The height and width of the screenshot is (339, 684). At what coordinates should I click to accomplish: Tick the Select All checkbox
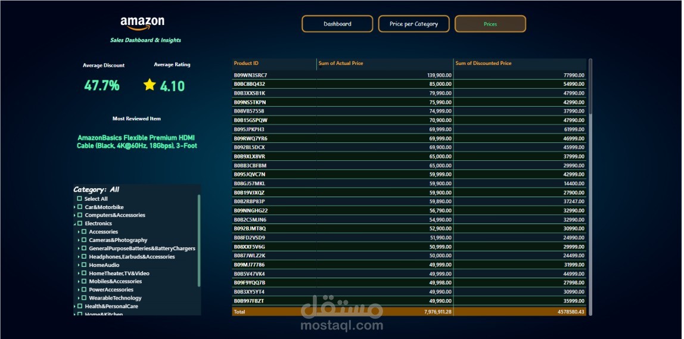pyautogui.click(x=79, y=198)
